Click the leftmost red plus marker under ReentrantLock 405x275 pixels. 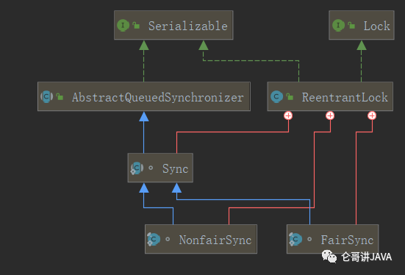tap(288, 115)
